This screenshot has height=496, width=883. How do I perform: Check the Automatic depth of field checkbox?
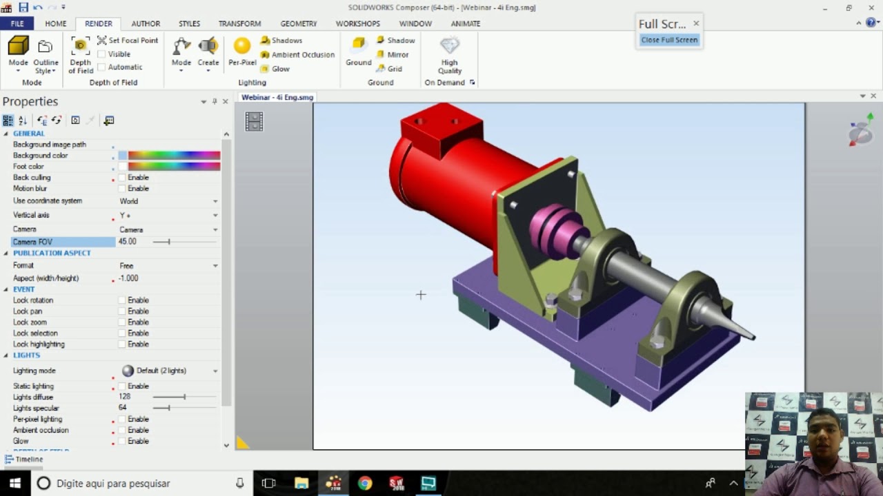[101, 67]
